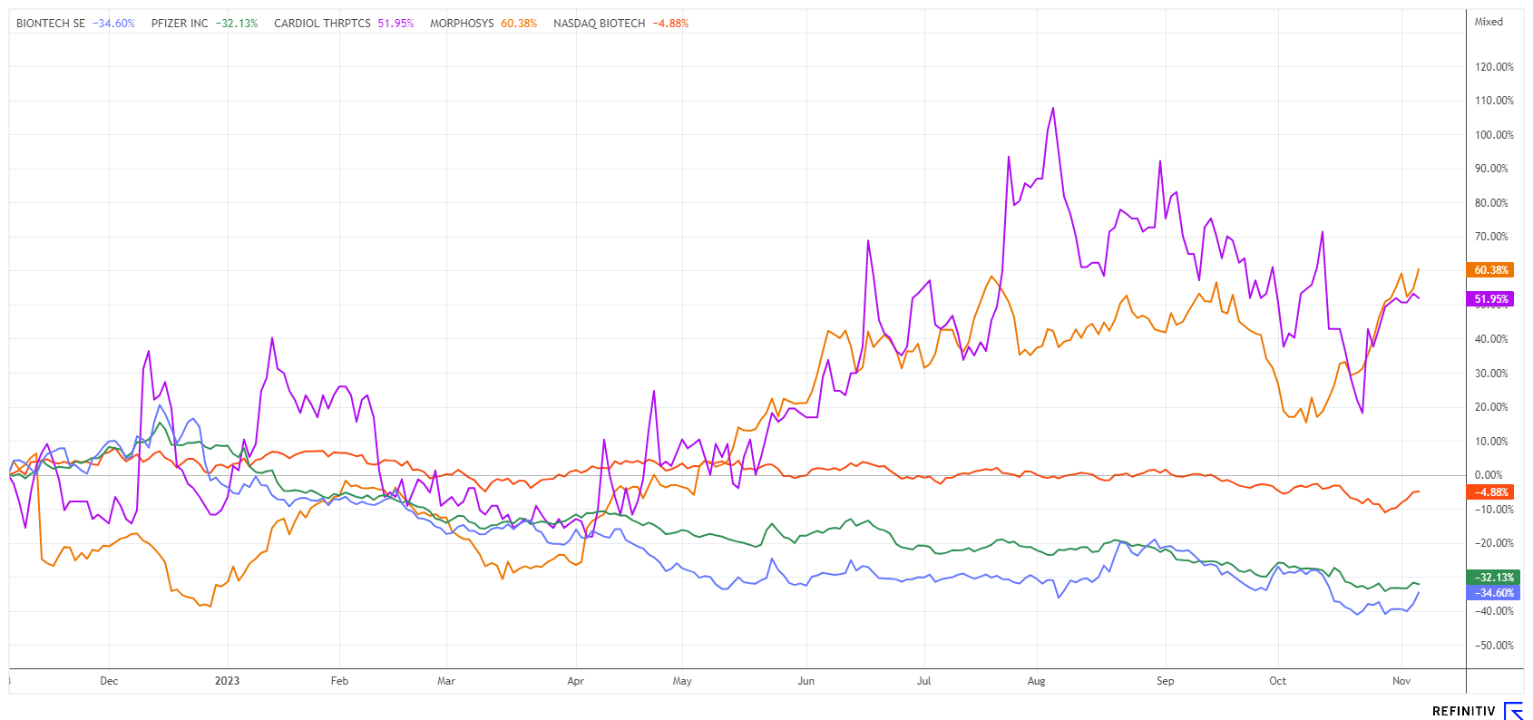This screenshot has height=720, width=1533.
Task: Select the NASDAQ BIOTECH legend label
Action: pos(599,24)
